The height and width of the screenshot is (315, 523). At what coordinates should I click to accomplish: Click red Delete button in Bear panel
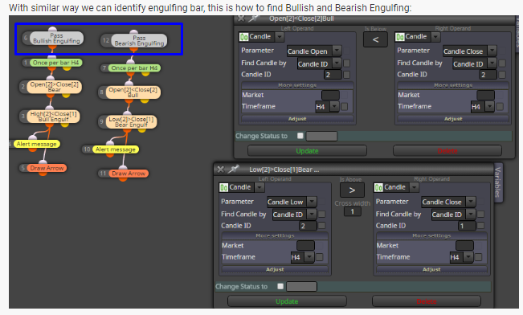(x=427, y=301)
